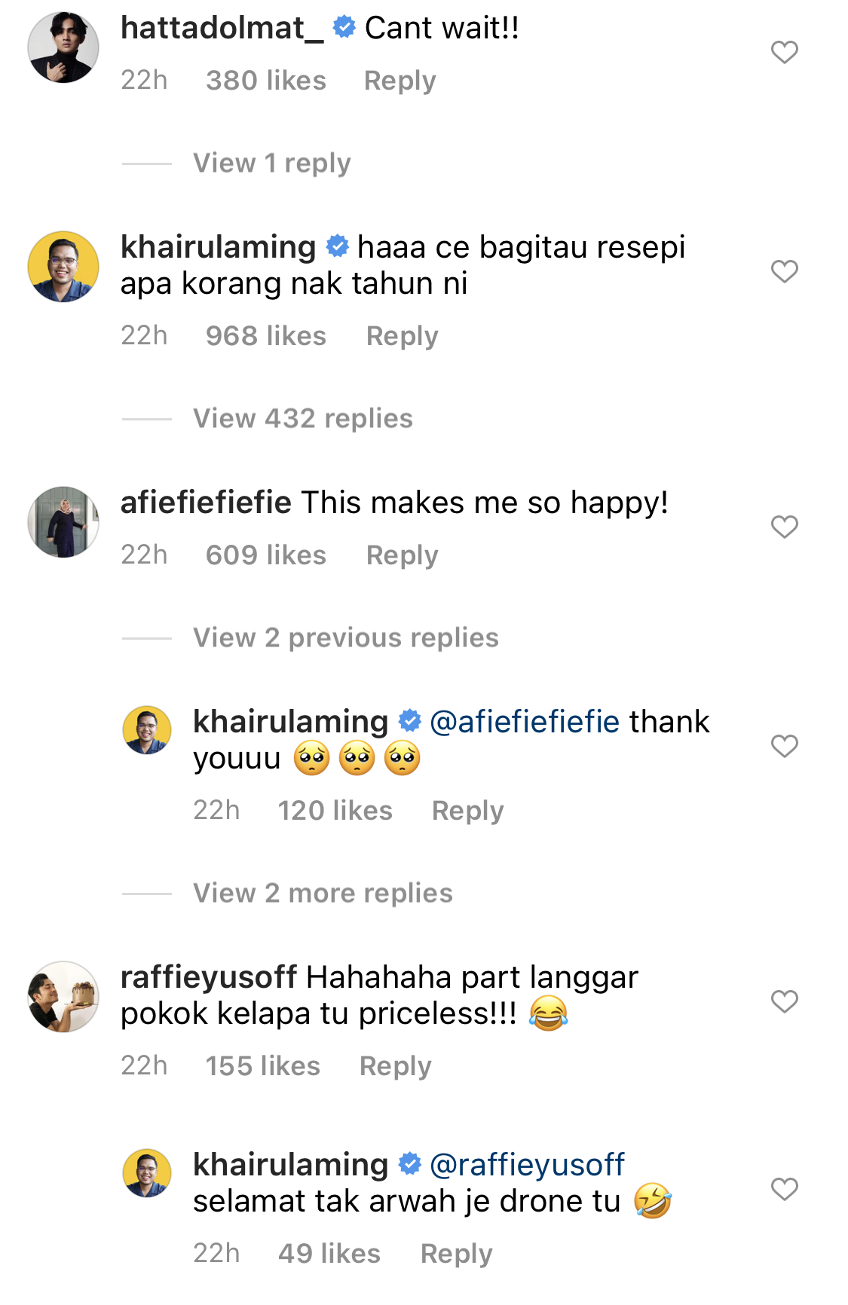This screenshot has height=1305, width=848.
Task: Expand "View 1 reply" thread
Action: point(271,163)
